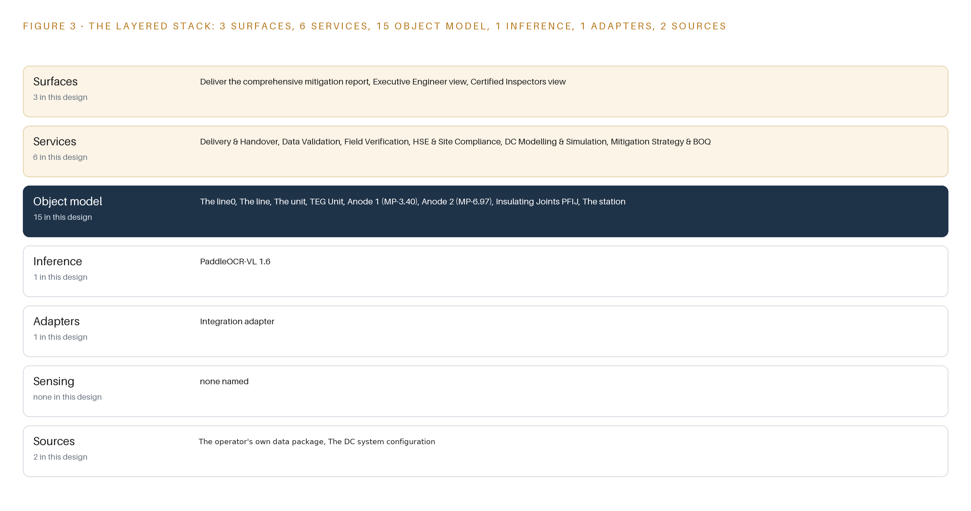The width and height of the screenshot is (971, 511).
Task: Click the Surfaces list starting 'Deliver the comprehensive mitigation report'
Action: pyautogui.click(x=383, y=82)
